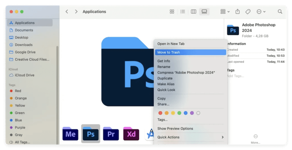This screenshot has width=292, height=150.
Task: Click "Folder - 4,28 GB" size text
Action: click(255, 36)
